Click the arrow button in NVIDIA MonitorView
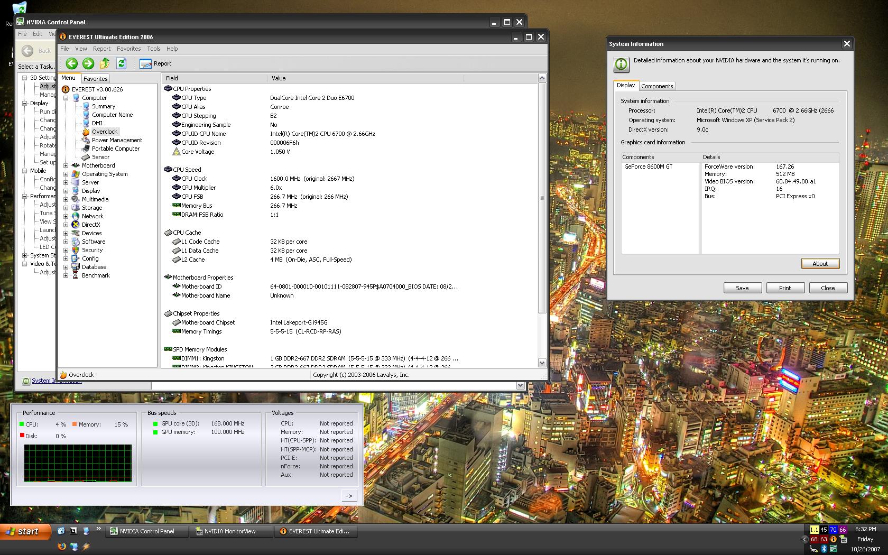 [x=349, y=496]
